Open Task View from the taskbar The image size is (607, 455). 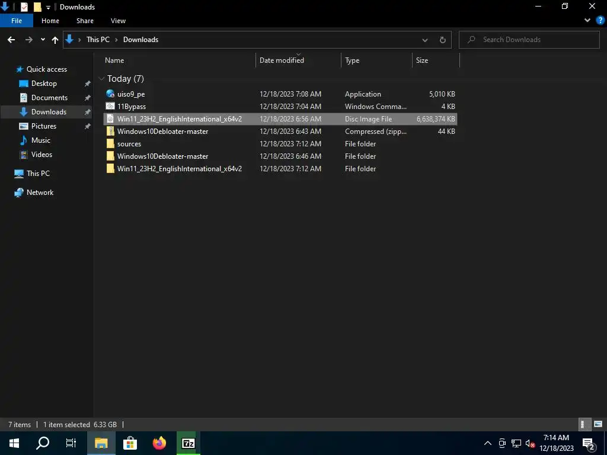tap(71, 443)
